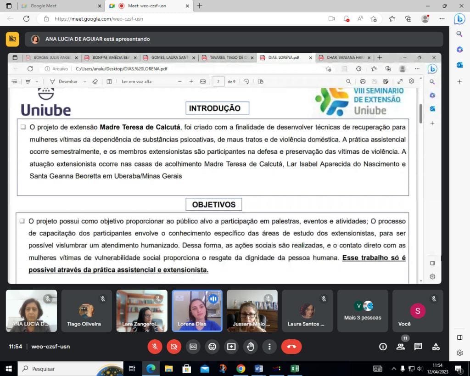
Task: Toggle closed captions in Meet
Action: pos(193,347)
